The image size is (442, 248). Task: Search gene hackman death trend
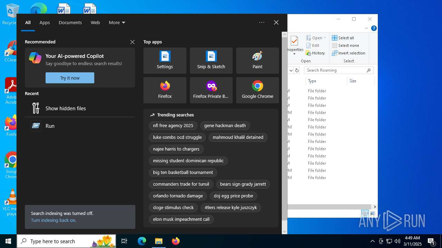point(225,125)
